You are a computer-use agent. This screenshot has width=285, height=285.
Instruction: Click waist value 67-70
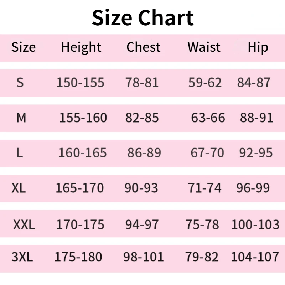[x=207, y=153]
